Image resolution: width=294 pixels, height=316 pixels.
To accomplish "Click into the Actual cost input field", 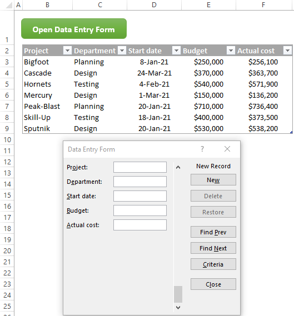I will [140, 225].
